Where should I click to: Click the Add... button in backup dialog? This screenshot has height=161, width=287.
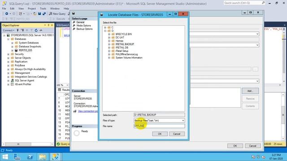click(x=250, y=91)
